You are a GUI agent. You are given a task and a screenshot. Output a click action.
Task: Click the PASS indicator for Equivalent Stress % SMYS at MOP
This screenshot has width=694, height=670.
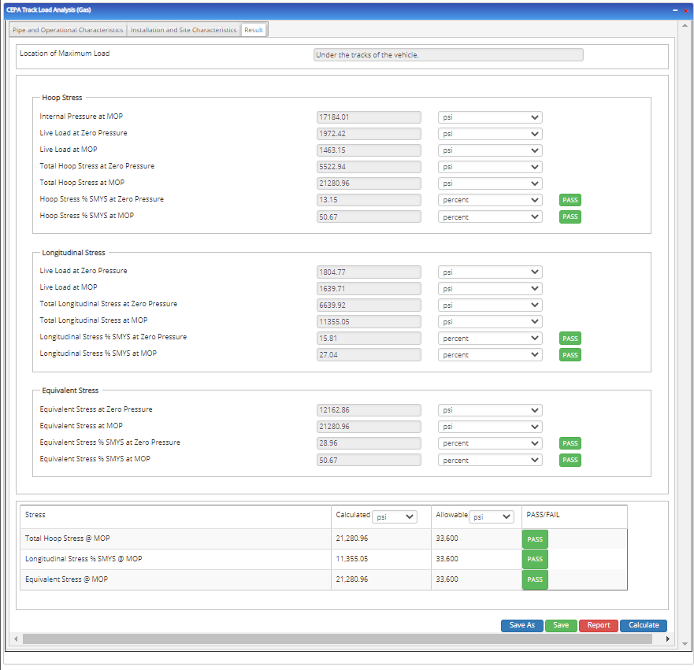pyautogui.click(x=570, y=460)
